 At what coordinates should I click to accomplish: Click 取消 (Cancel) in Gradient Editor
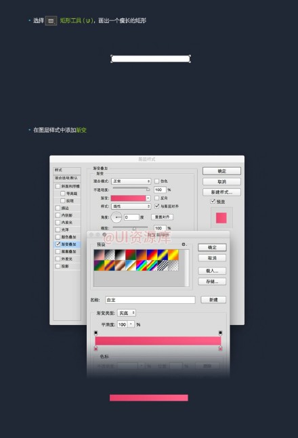pos(212,258)
